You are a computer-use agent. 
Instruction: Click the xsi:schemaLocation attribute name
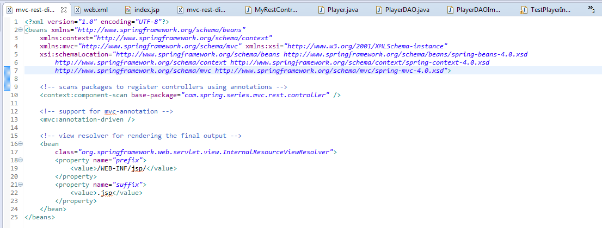tap(73, 54)
